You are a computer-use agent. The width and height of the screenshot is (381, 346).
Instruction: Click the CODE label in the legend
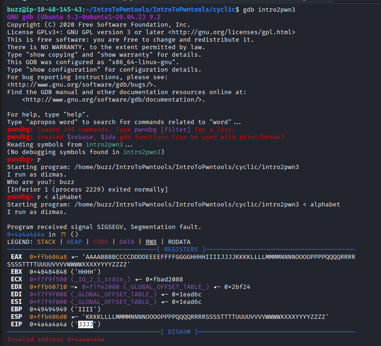point(100,242)
